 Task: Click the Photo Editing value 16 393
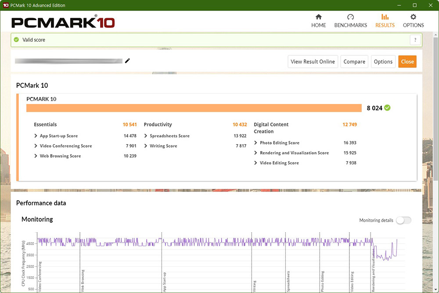pos(350,143)
